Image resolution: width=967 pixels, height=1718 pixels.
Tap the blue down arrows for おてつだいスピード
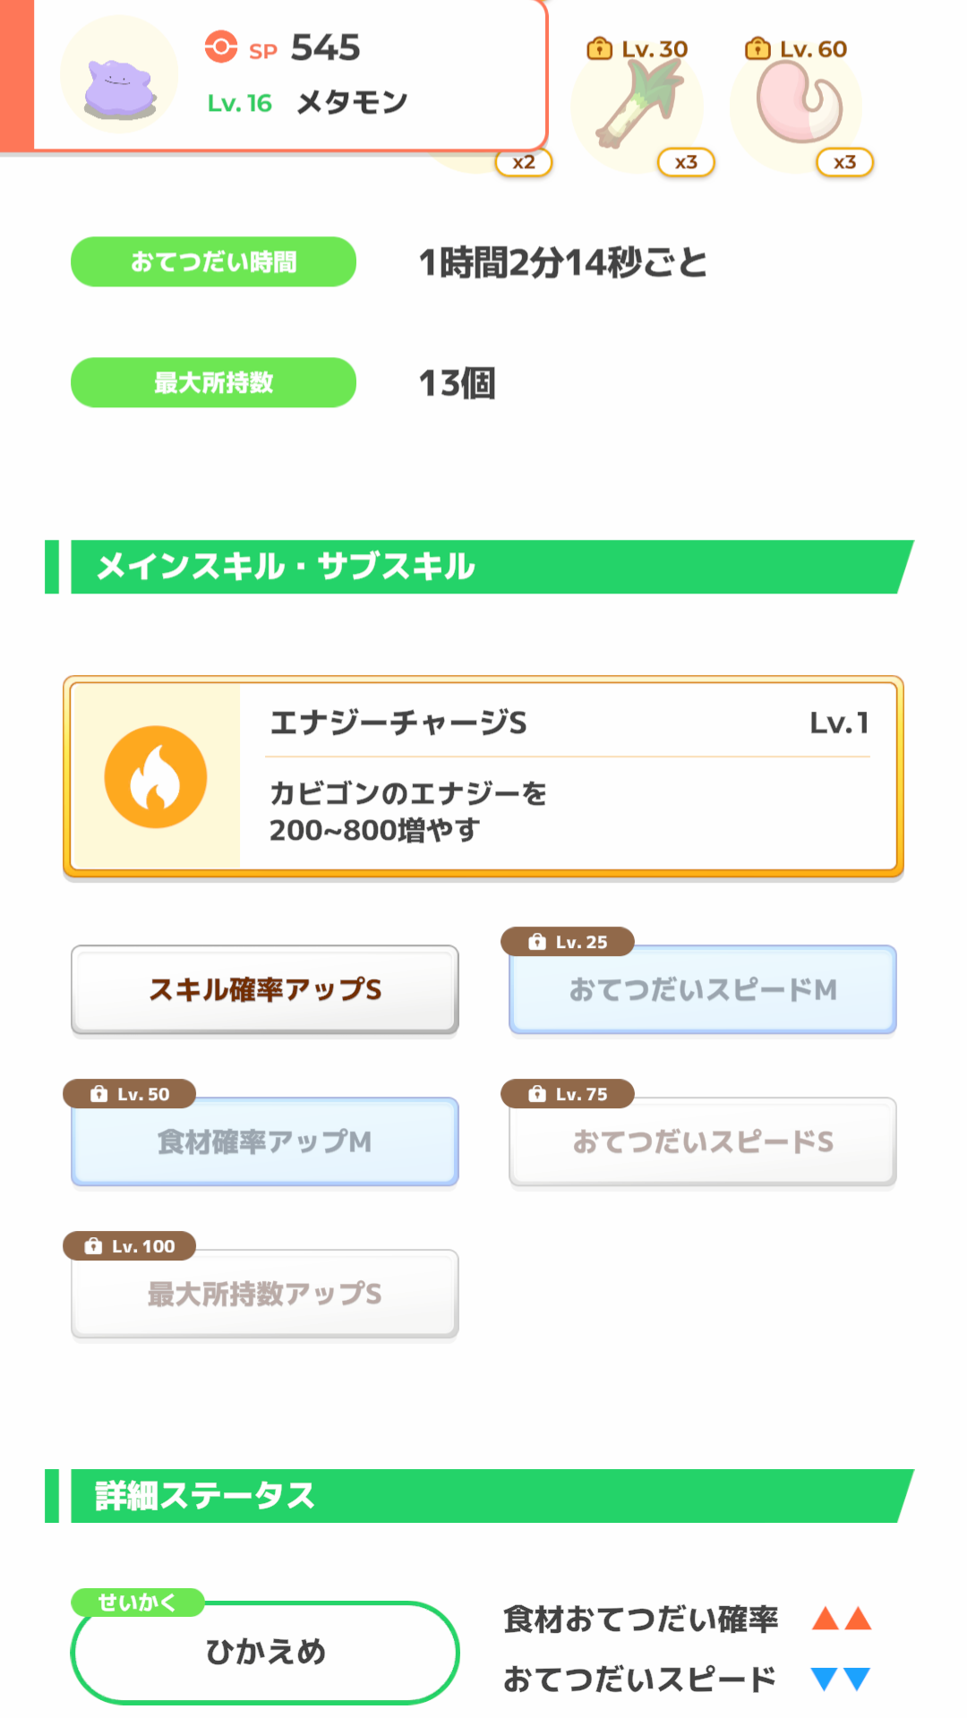pos(842,1679)
